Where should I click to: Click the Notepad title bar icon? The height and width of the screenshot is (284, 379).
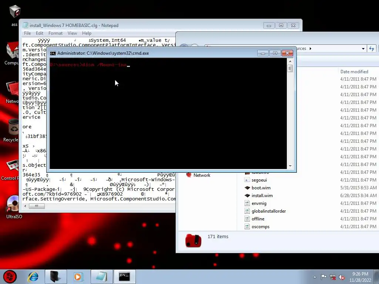(x=26, y=25)
